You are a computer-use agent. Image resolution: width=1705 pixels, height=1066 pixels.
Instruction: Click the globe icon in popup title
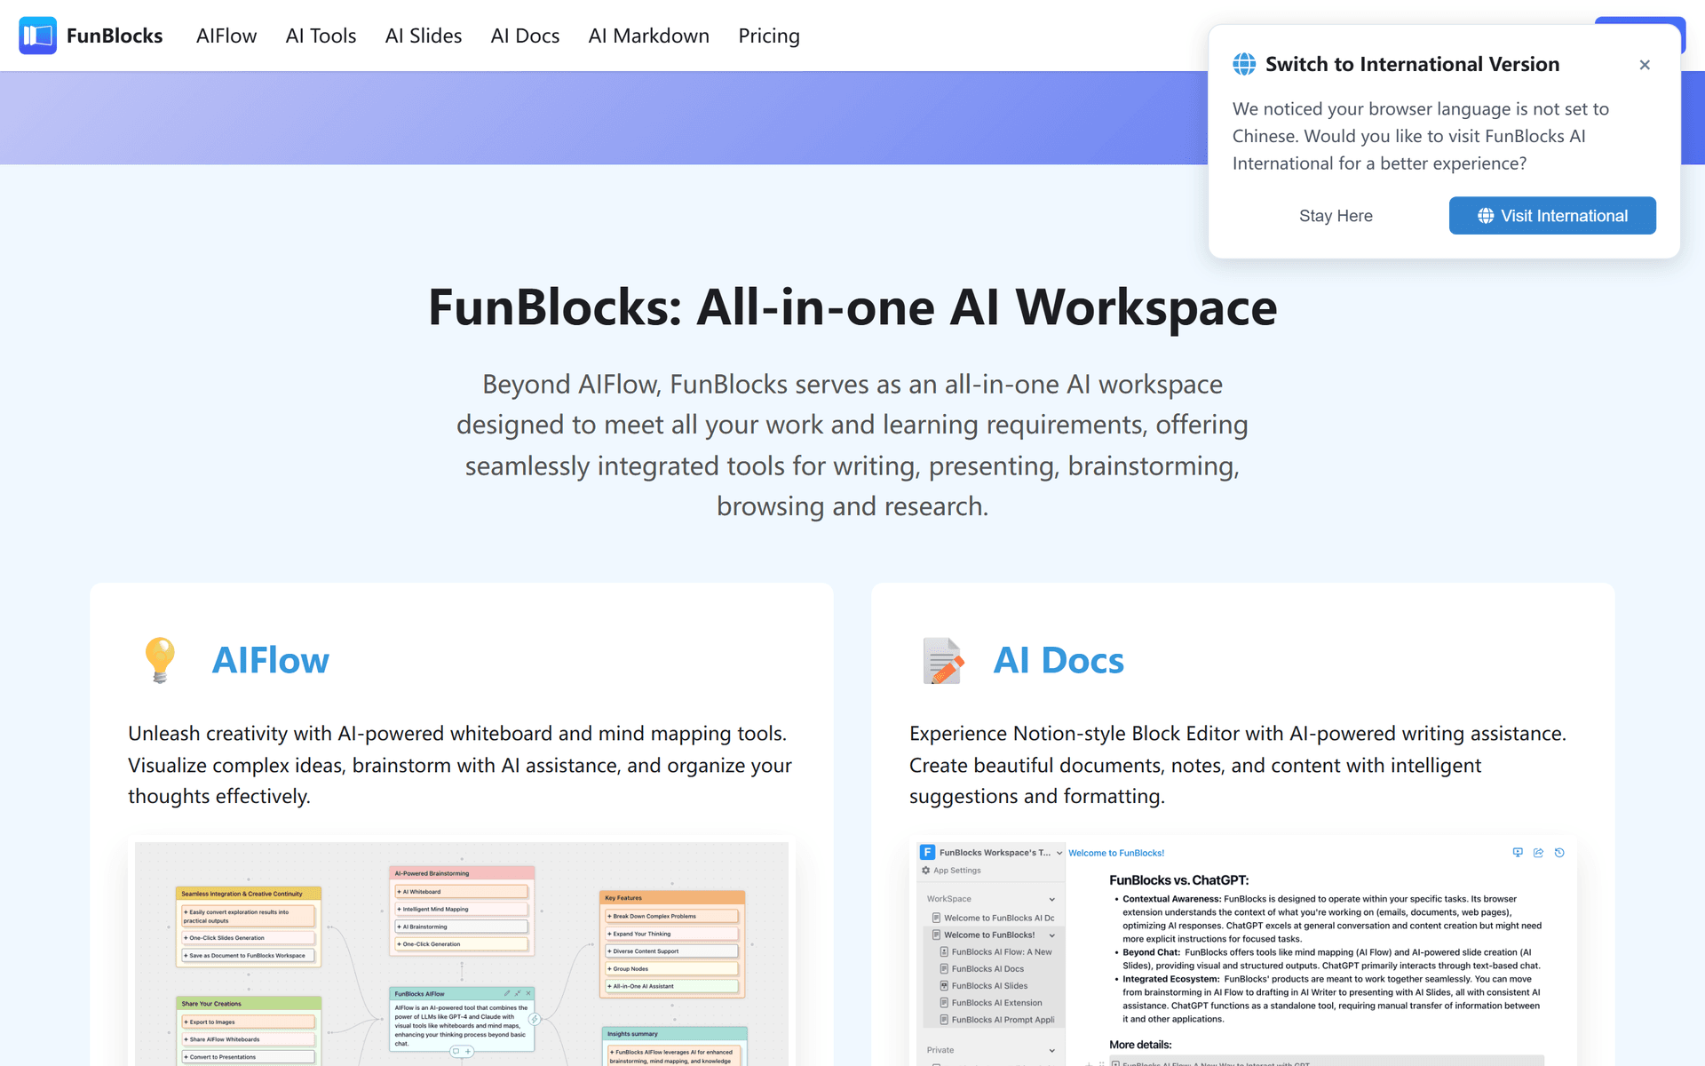point(1244,64)
